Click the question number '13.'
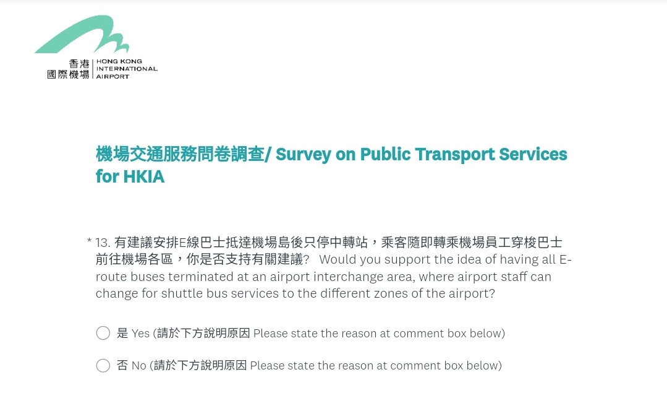The width and height of the screenshot is (667, 393). [103, 243]
